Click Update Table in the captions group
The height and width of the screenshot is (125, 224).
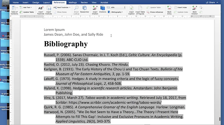point(154,7)
